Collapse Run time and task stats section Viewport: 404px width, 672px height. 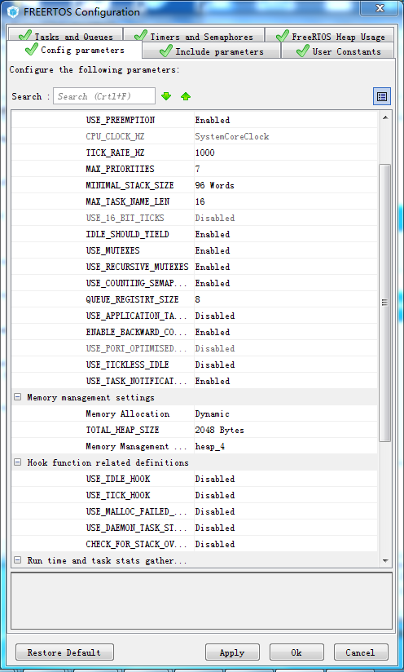point(18,560)
